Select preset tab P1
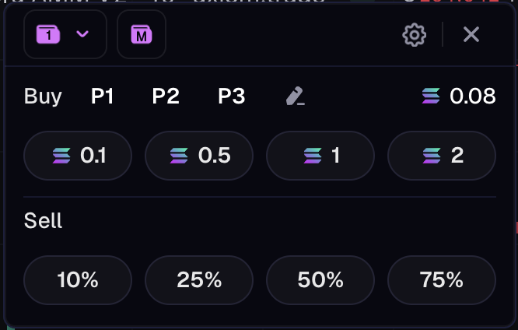518x330 pixels. tap(103, 97)
